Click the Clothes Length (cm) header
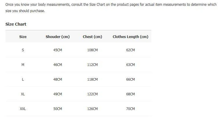 click(131, 37)
